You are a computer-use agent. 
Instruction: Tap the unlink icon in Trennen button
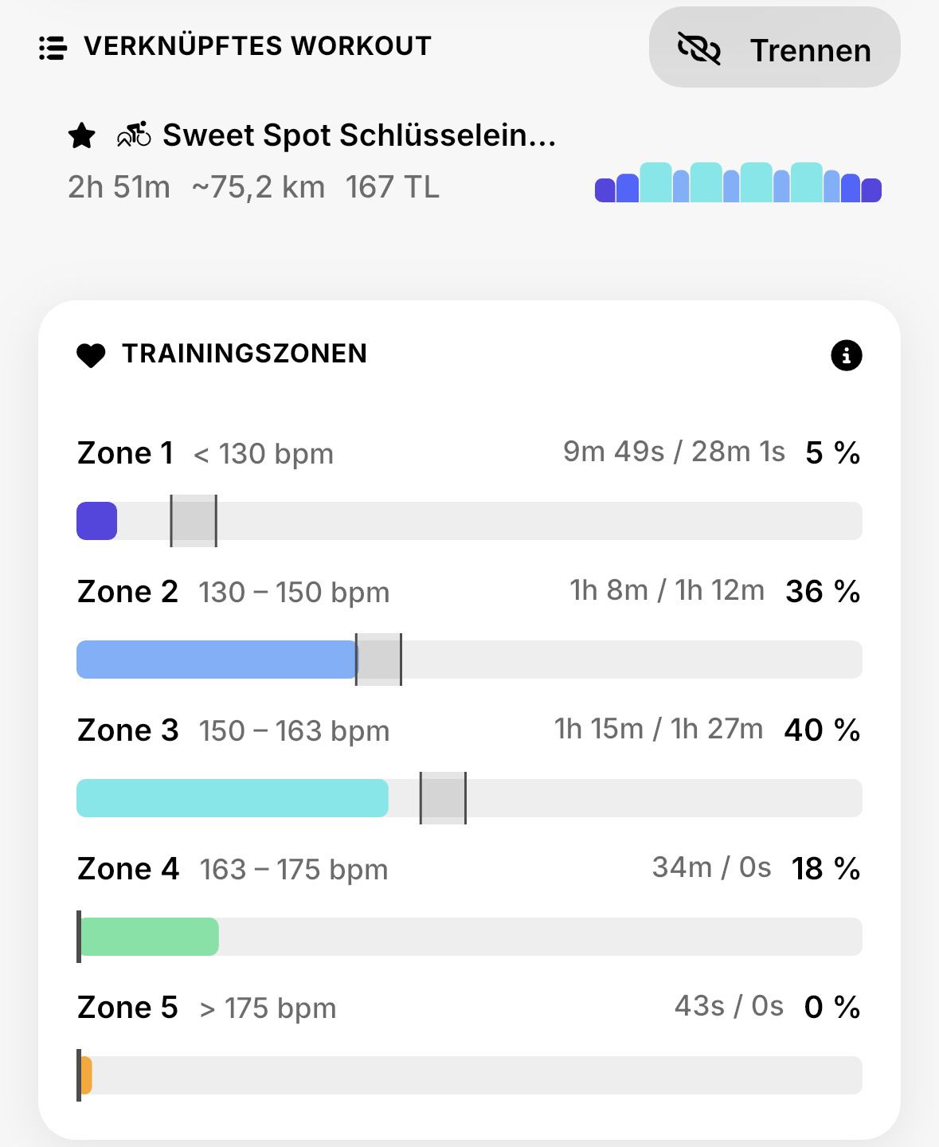(698, 49)
